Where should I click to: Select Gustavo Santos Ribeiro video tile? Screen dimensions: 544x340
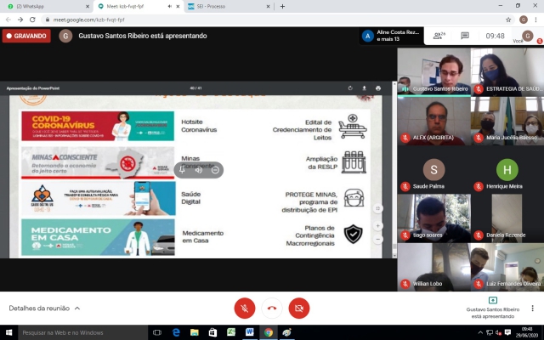pos(433,71)
